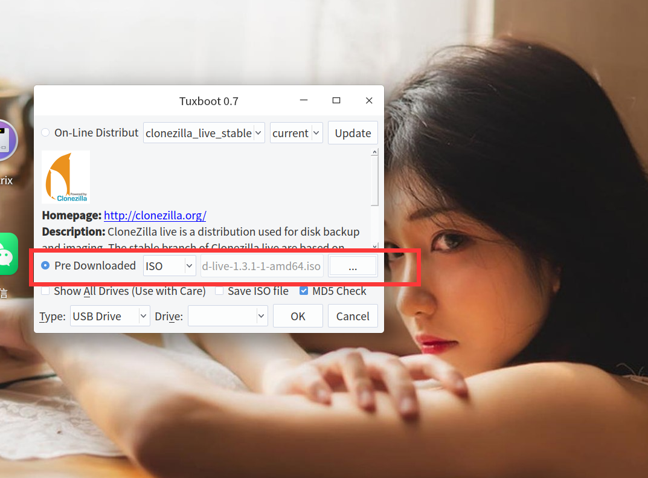Open the purple desktop app icon
648x478 pixels.
7,140
